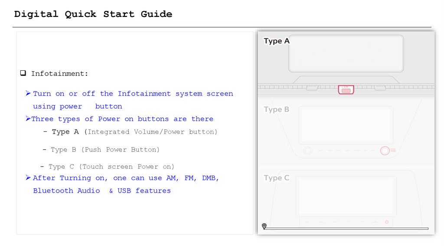Click the 'Infotainment:' heading text
Screen dimensions: 444x249
59,74
